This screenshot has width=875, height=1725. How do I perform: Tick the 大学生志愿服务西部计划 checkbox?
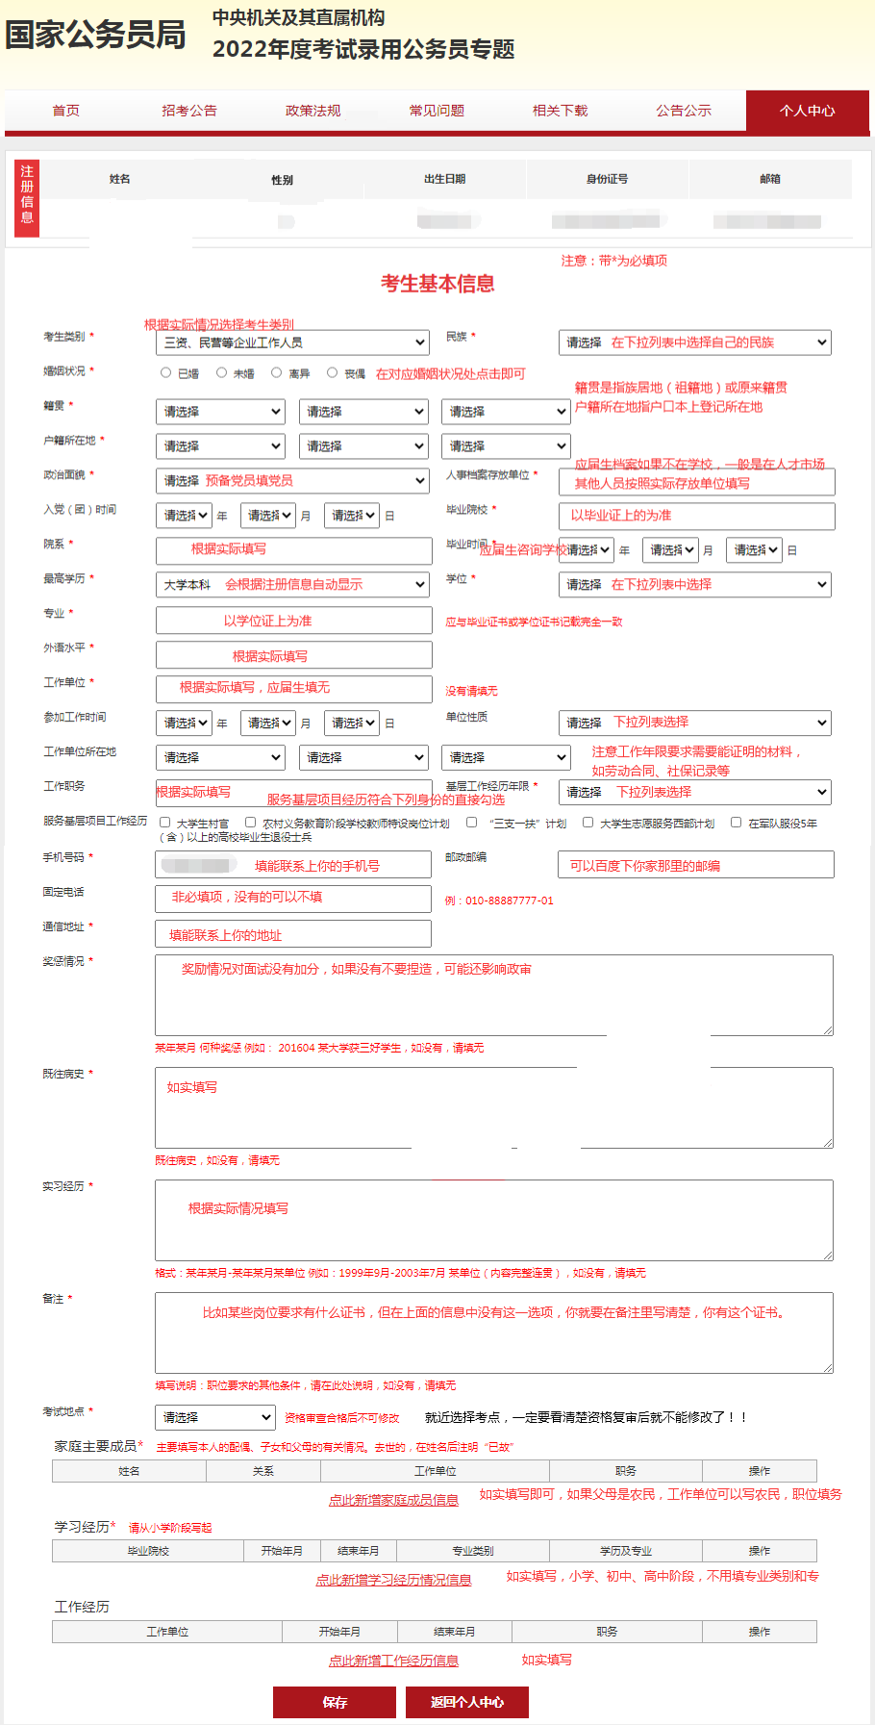pyautogui.click(x=587, y=823)
